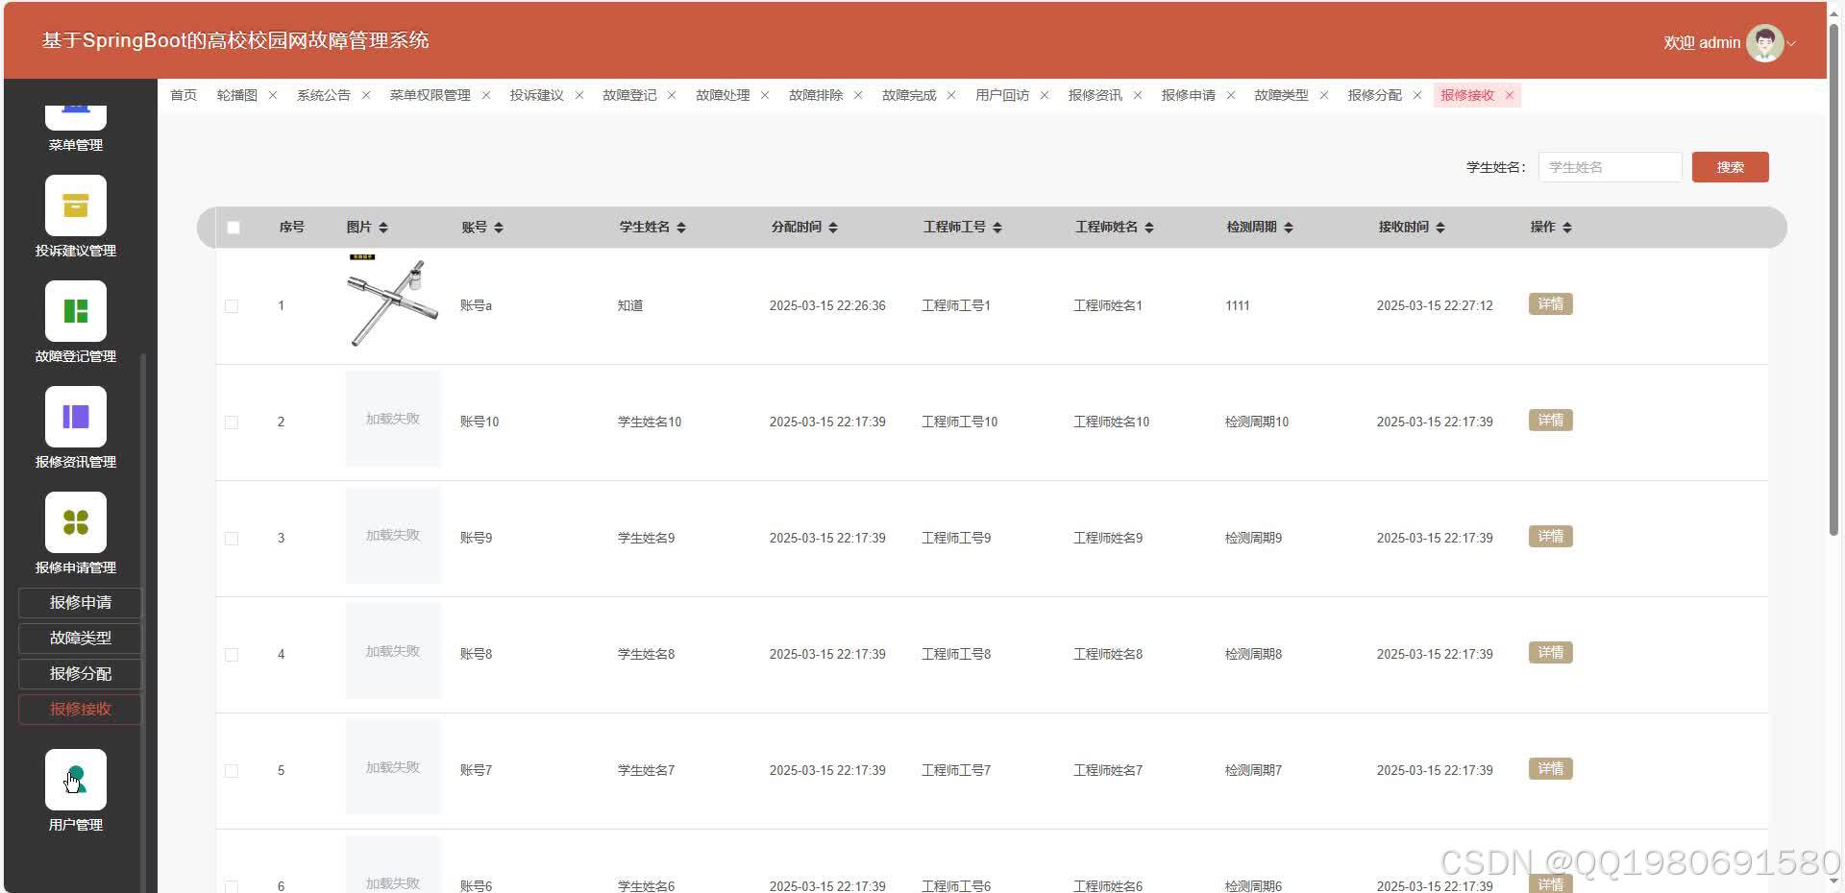
Task: Open 报修申请管理 sidebar icon
Action: pos(76,522)
